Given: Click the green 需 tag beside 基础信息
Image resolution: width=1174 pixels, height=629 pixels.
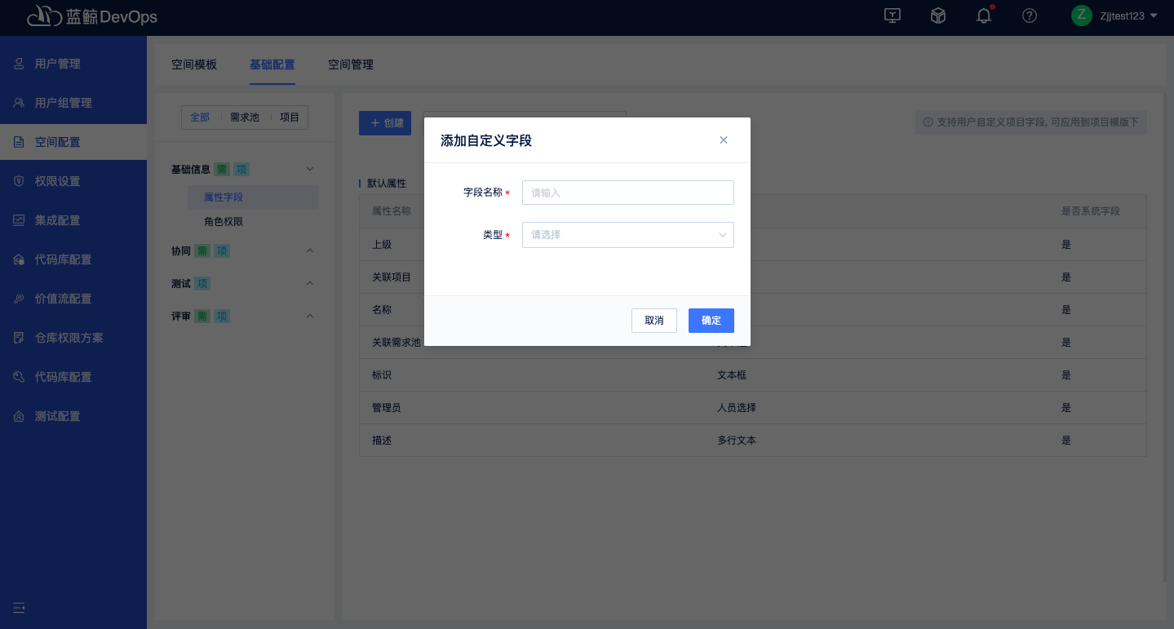Looking at the screenshot, I should coord(222,170).
